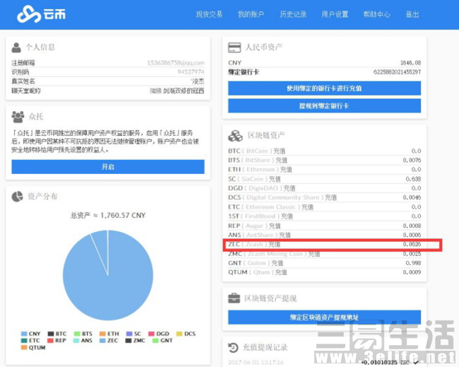
Task: Click the QTUM legend color swatch
Action: point(24,348)
